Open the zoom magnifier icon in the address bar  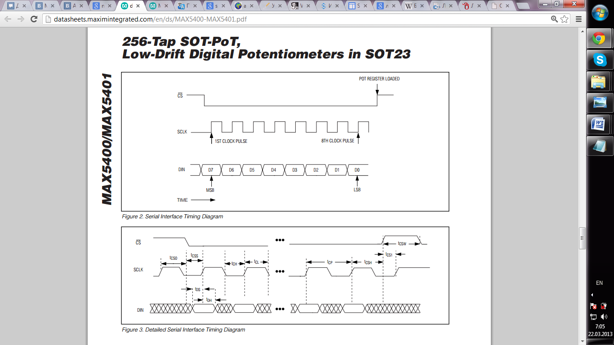point(555,19)
